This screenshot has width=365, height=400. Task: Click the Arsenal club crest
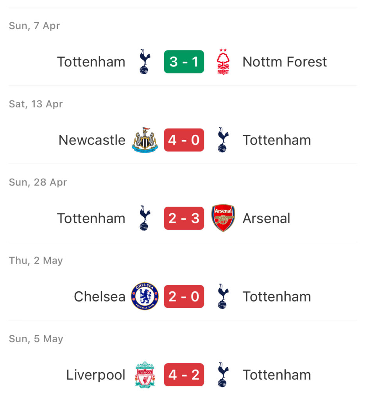click(223, 218)
